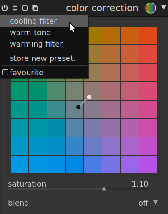Pick the purple bottom-right swatch

[x=148, y=165]
